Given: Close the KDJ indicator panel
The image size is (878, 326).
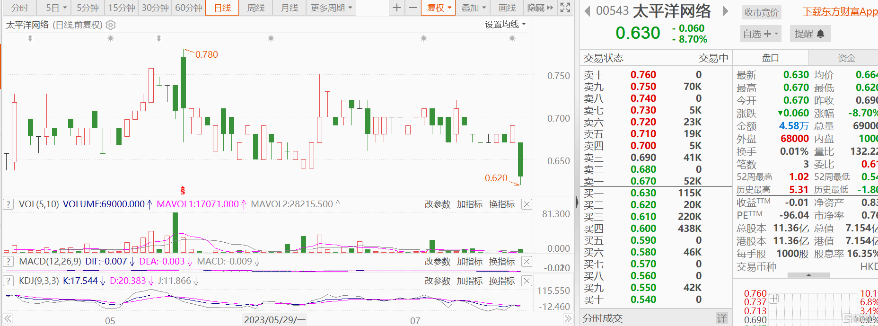Looking at the screenshot, I should [x=527, y=281].
